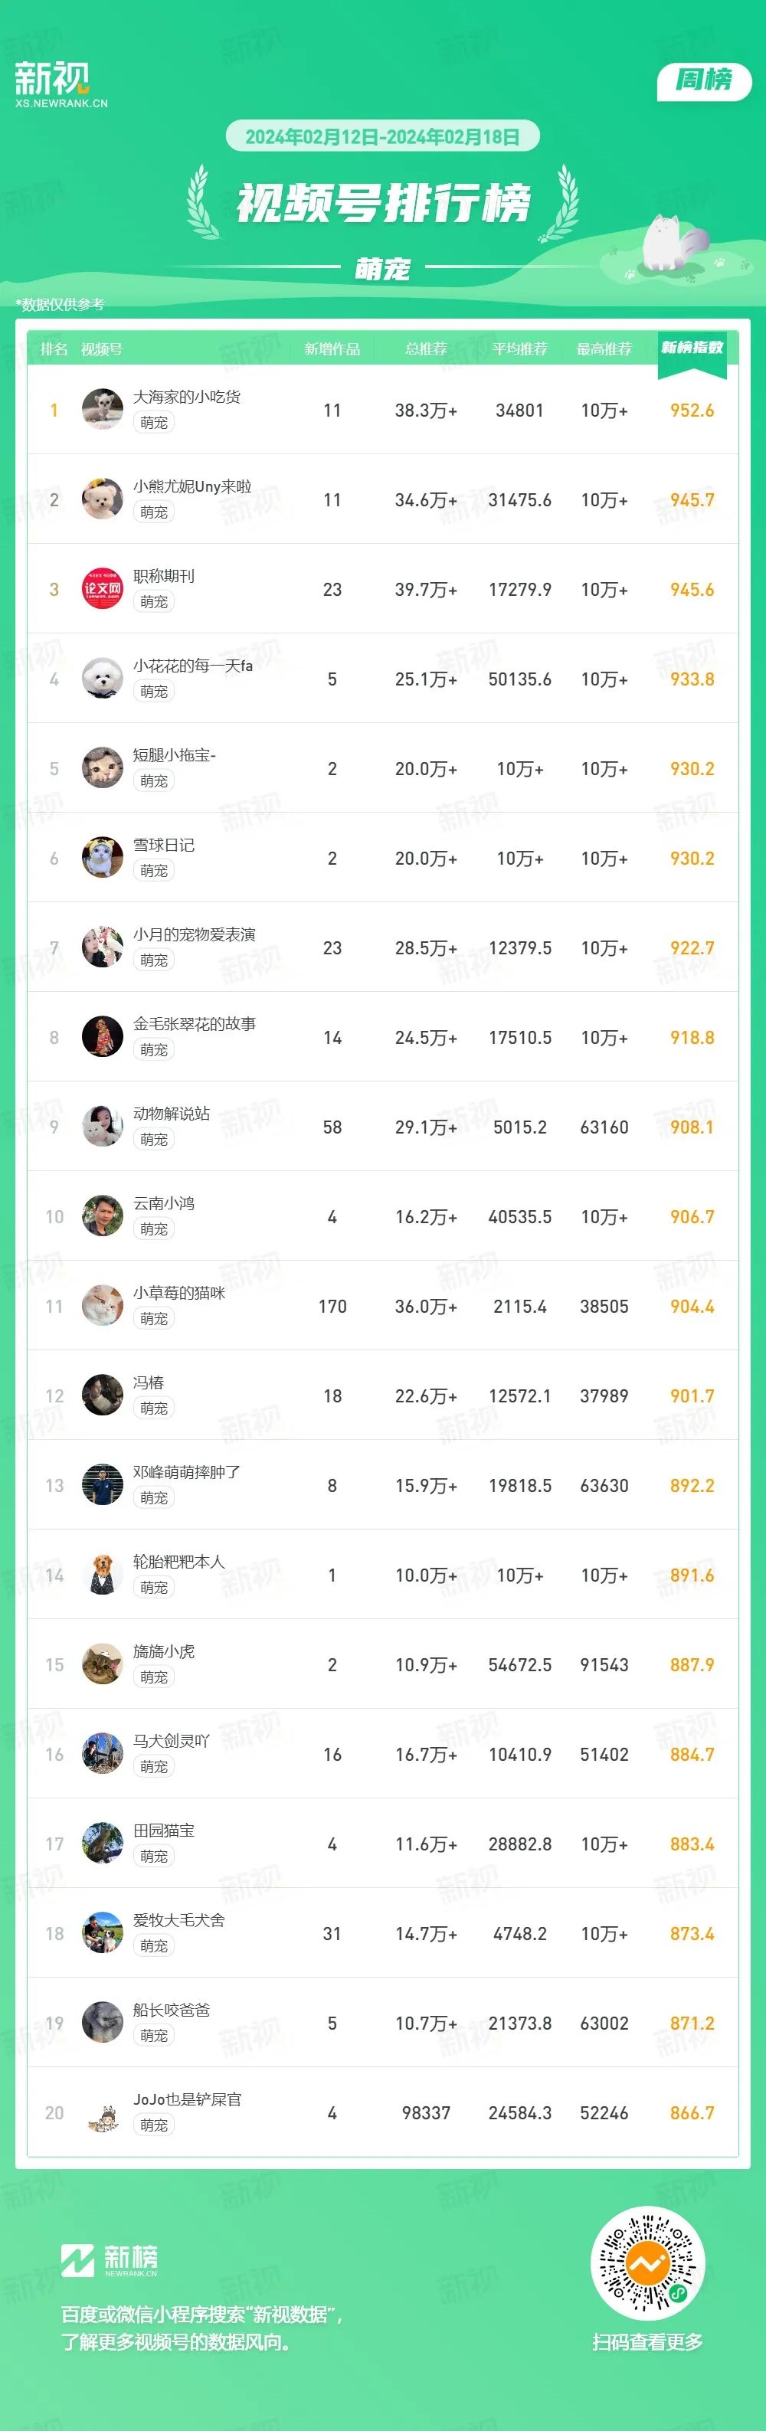Open 小熊尤妮Uny来啦 avatar
766x2431 pixels.
[x=102, y=499]
